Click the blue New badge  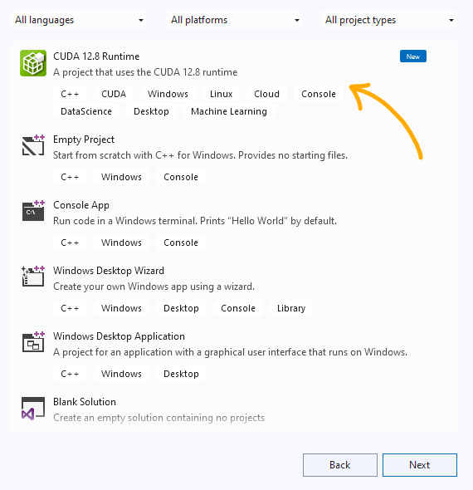[x=413, y=56]
